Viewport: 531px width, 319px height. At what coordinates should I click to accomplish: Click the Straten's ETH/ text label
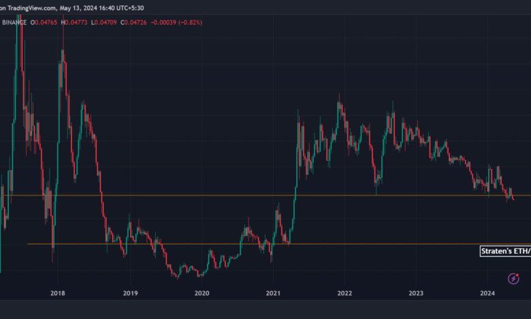click(x=505, y=252)
